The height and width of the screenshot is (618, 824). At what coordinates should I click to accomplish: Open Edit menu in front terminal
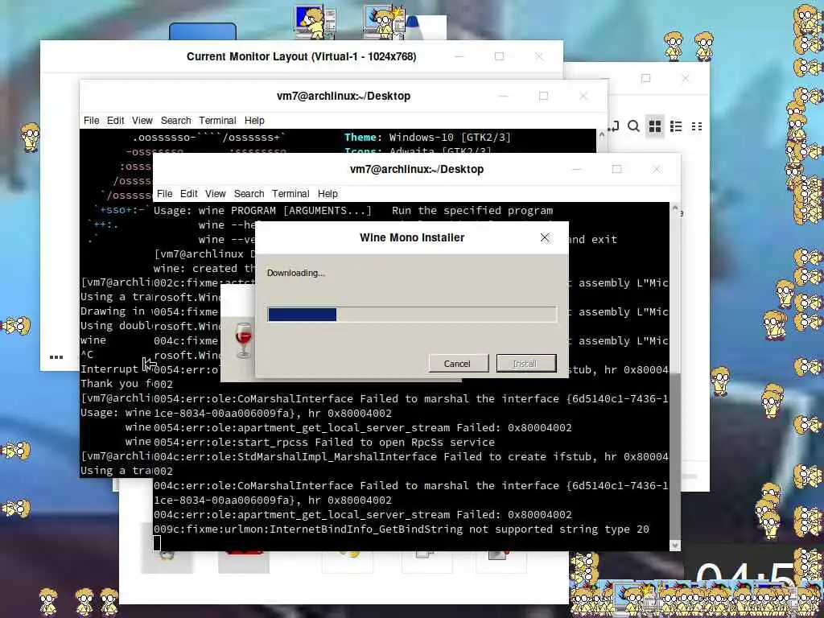click(188, 193)
